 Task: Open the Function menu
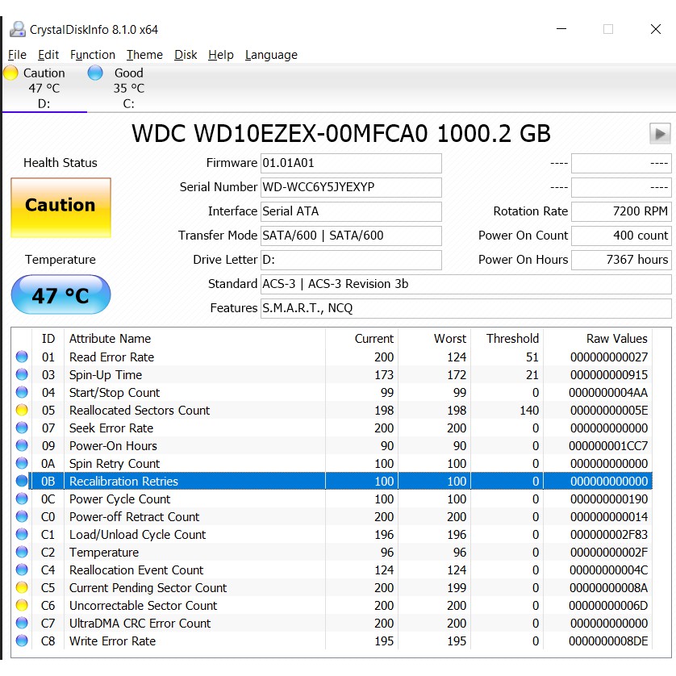(93, 55)
